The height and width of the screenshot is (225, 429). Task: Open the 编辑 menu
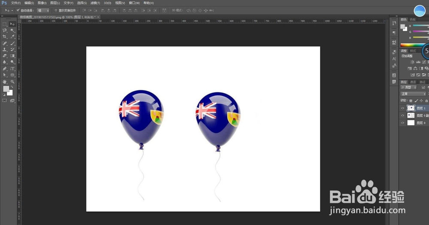(29, 3)
